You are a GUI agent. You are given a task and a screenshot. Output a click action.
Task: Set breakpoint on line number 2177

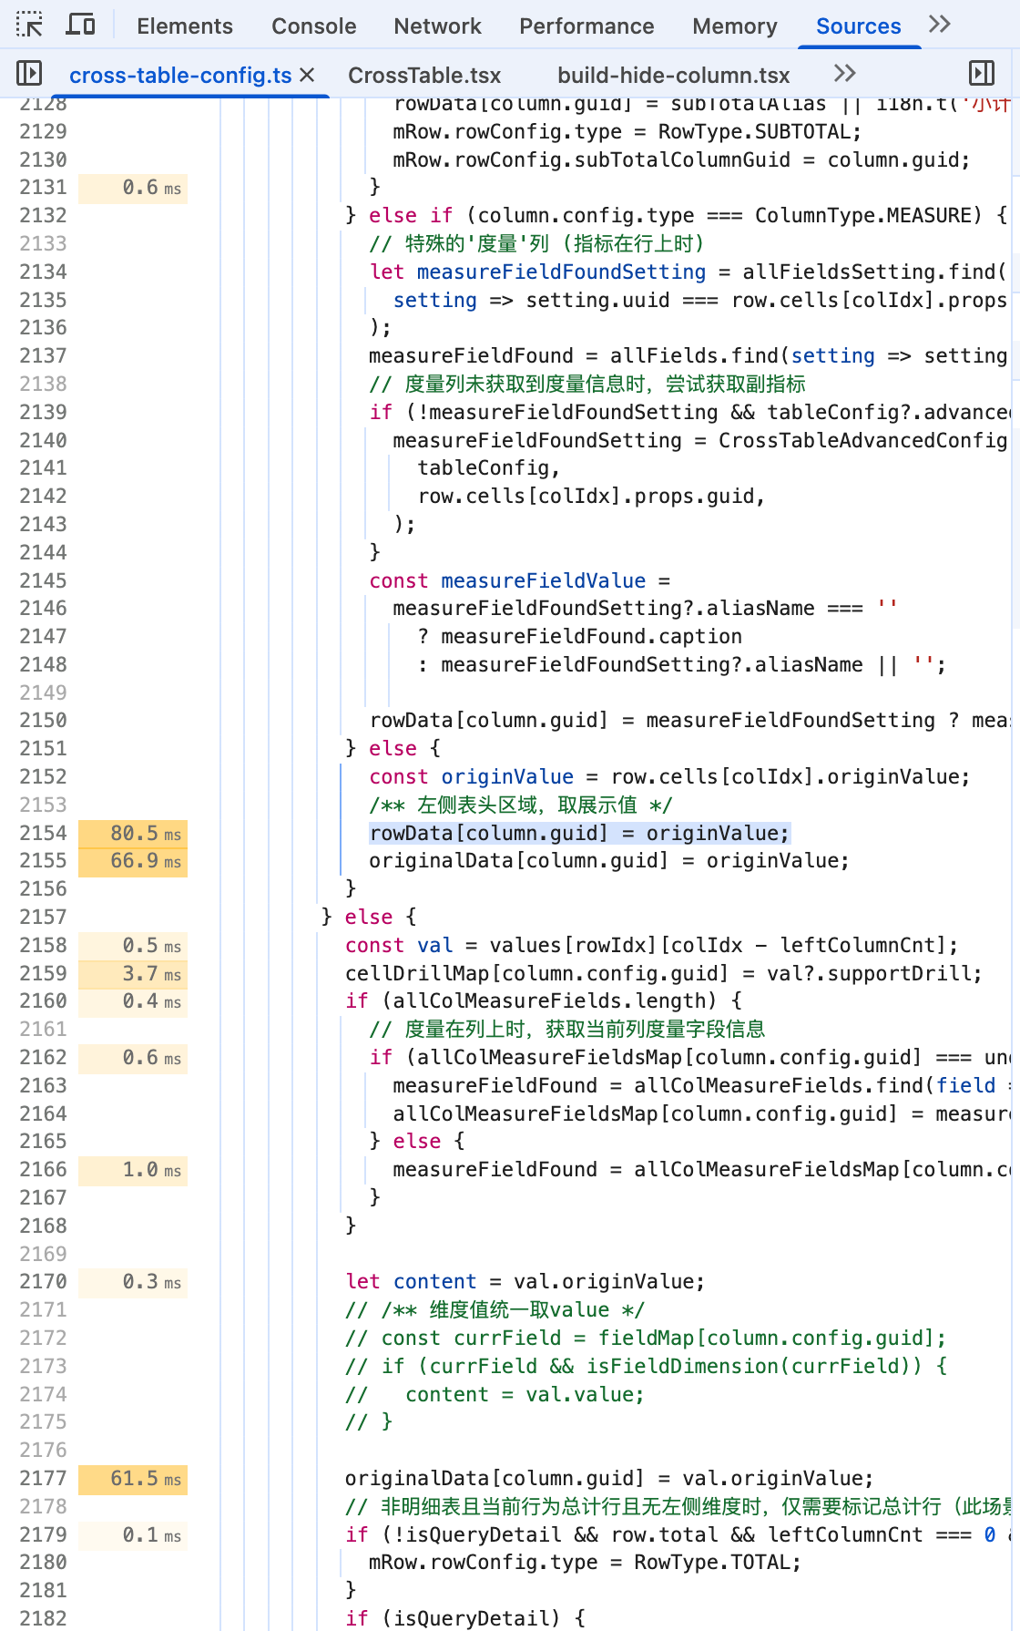(44, 1478)
